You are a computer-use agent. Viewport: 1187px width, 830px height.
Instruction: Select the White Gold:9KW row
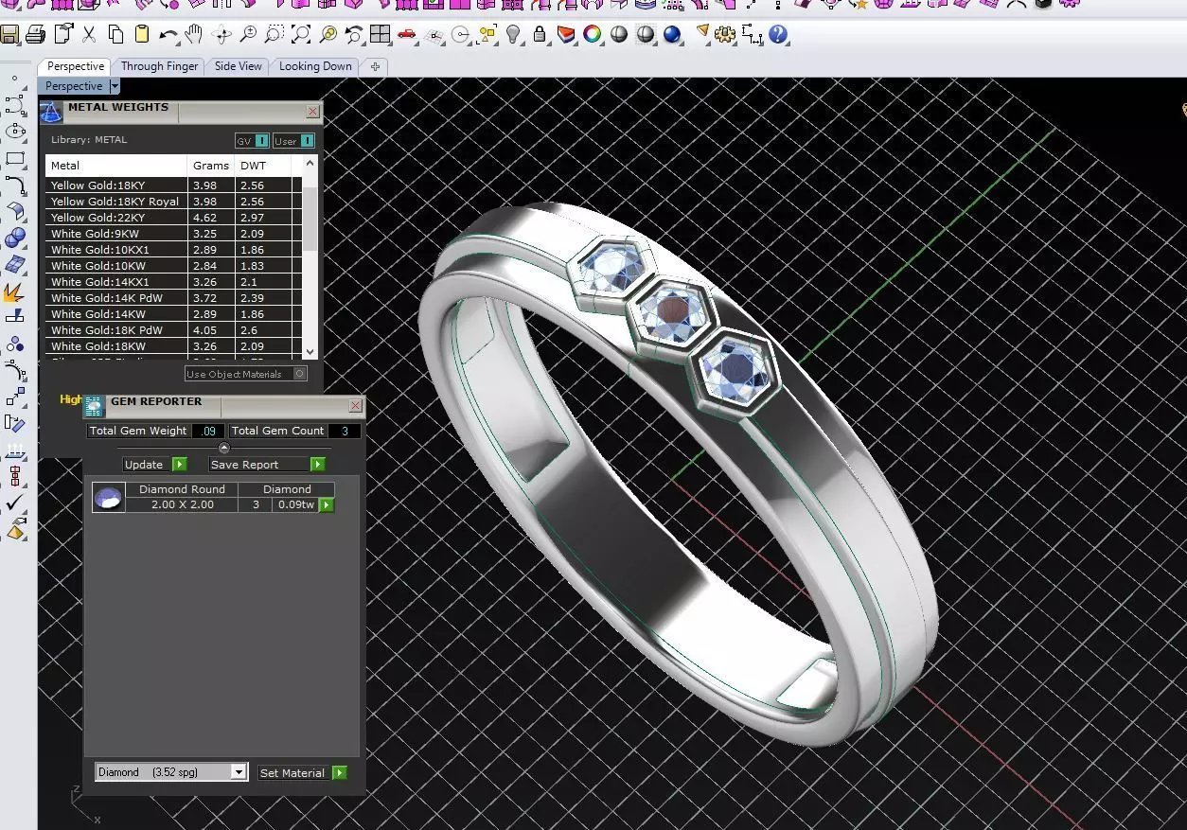174,234
